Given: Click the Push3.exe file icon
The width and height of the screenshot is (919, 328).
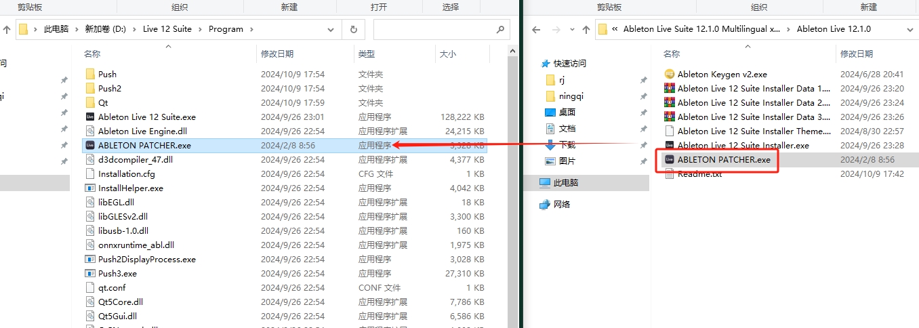Looking at the screenshot, I should click(91, 273).
